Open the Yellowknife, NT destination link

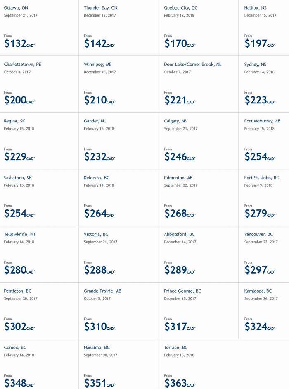20,234
